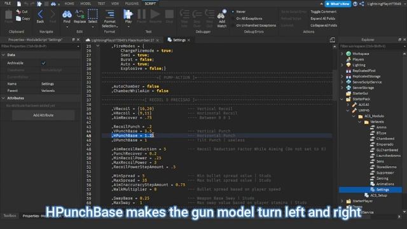The height and width of the screenshot is (229, 407).
Task: Toggle the Archivable checkbox
Action: (x=43, y=63)
